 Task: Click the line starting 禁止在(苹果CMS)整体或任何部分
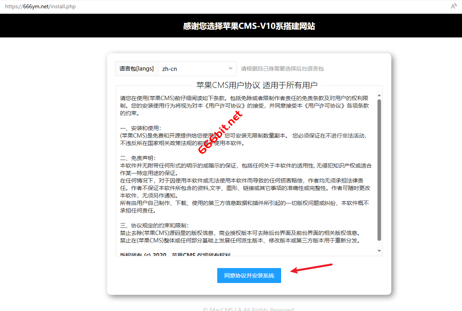coord(240,241)
